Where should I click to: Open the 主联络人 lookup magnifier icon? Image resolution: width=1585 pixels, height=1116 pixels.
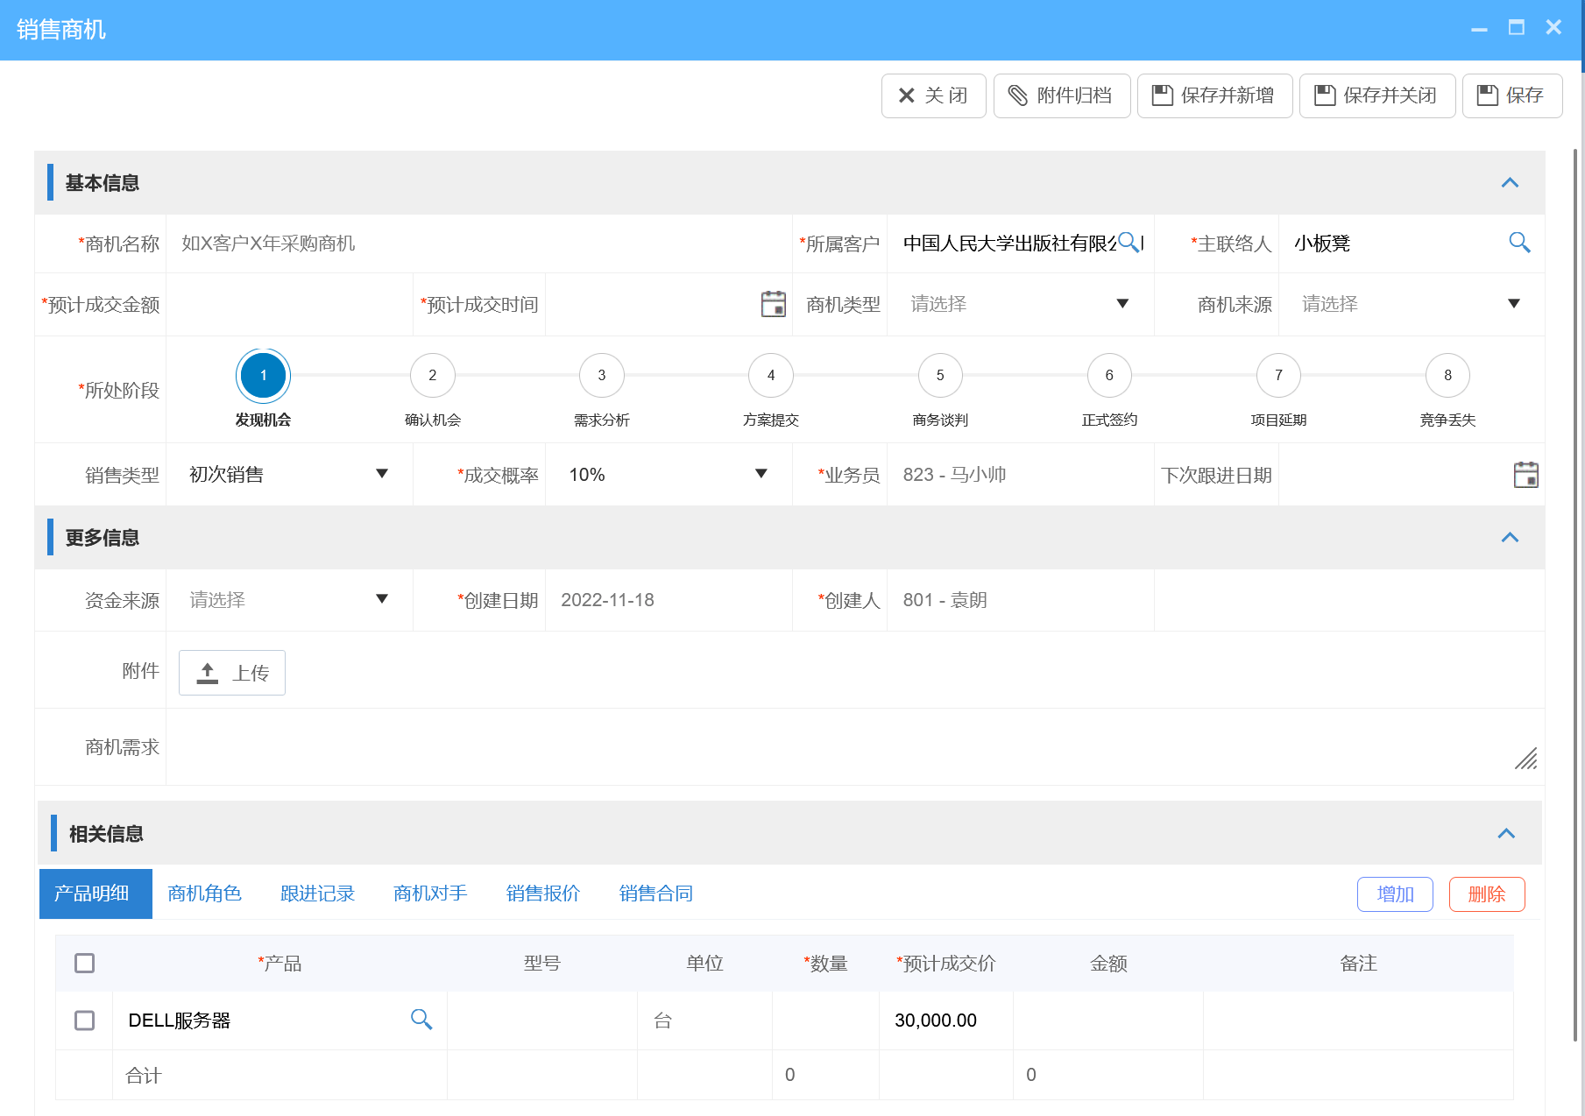(x=1520, y=243)
